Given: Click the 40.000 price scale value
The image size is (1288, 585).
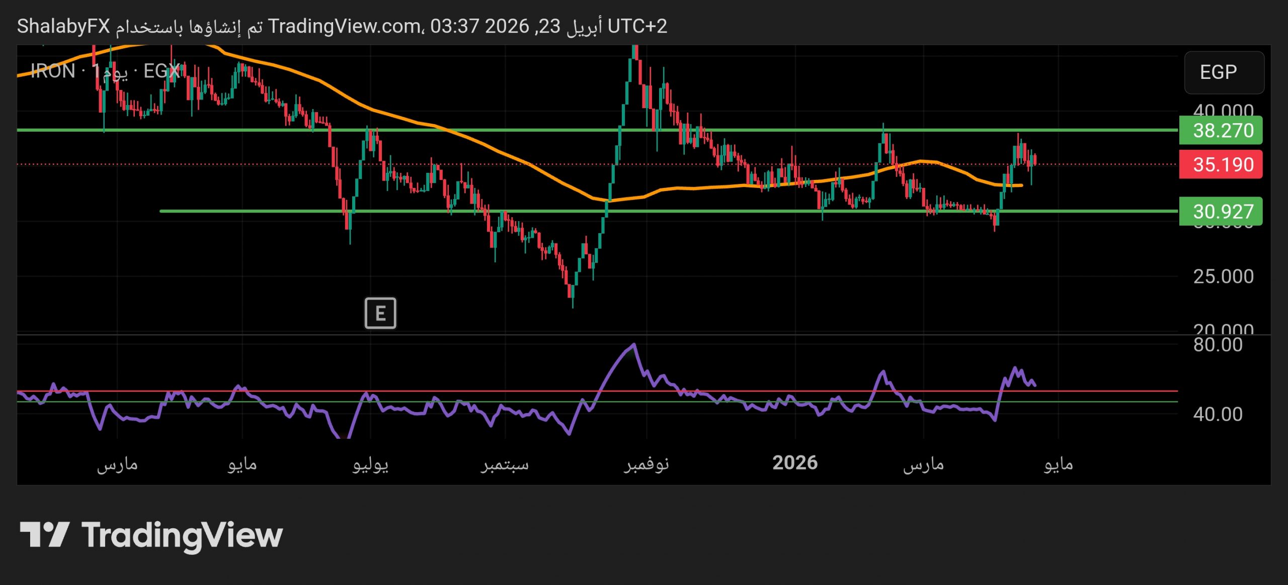Looking at the screenshot, I should (1223, 110).
